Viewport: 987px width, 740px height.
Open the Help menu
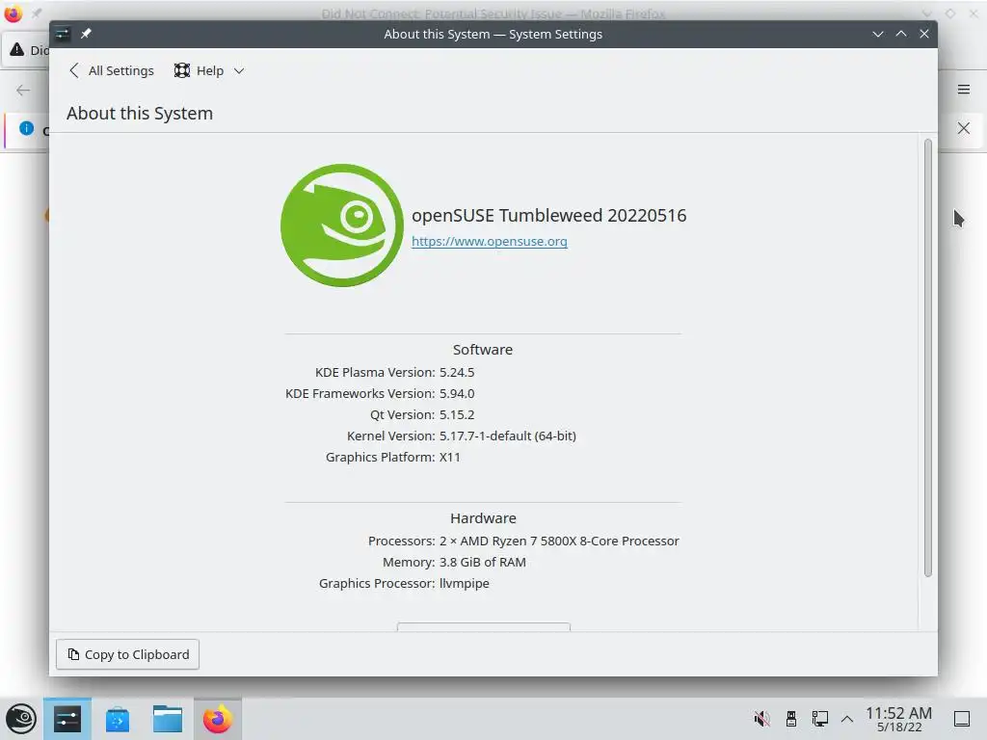tap(208, 70)
